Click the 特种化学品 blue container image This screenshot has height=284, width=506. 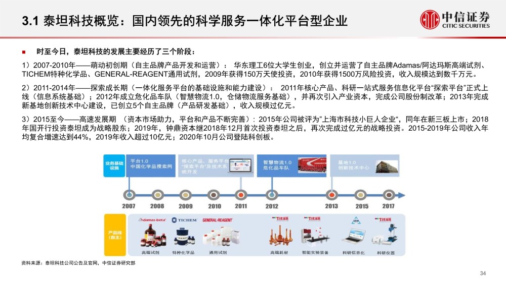(184, 237)
